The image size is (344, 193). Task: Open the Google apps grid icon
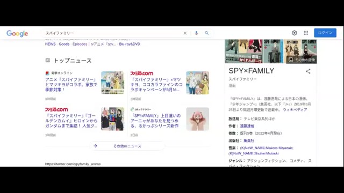pos(306,33)
